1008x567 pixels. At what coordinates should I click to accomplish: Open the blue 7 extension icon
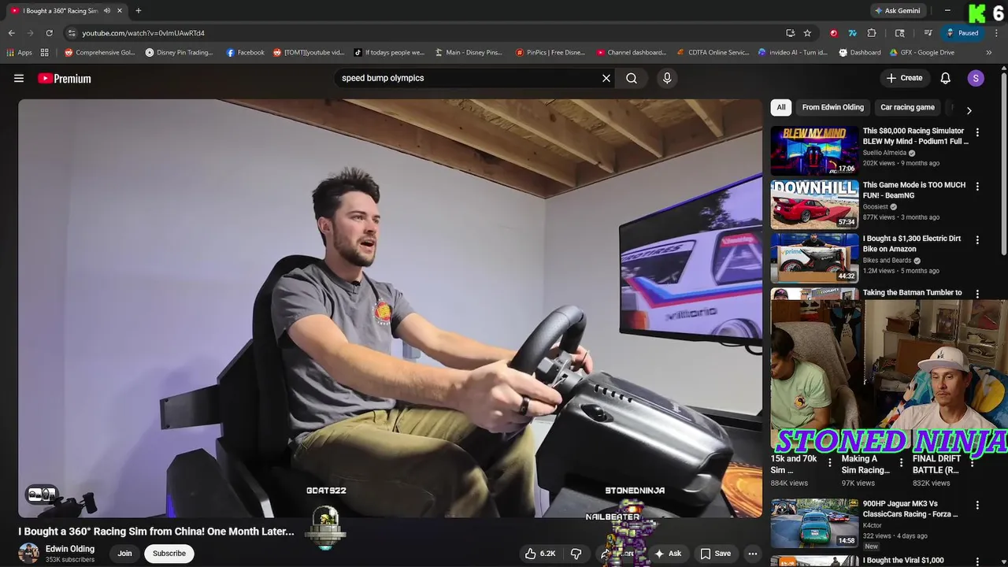[x=852, y=33]
